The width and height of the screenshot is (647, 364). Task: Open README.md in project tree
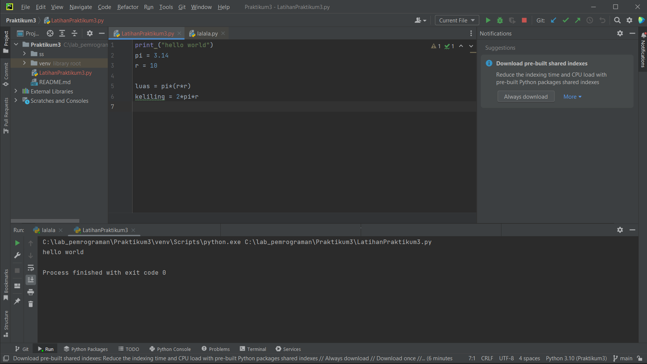pos(55,82)
